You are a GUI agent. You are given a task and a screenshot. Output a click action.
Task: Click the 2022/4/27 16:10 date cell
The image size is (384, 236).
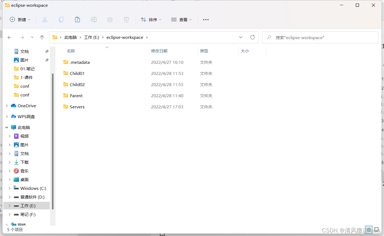167,62
